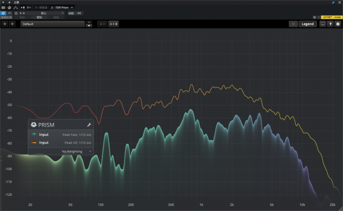Go to previous preset with left arrow
Viewport: 343px width, 211px height.
coord(5,24)
